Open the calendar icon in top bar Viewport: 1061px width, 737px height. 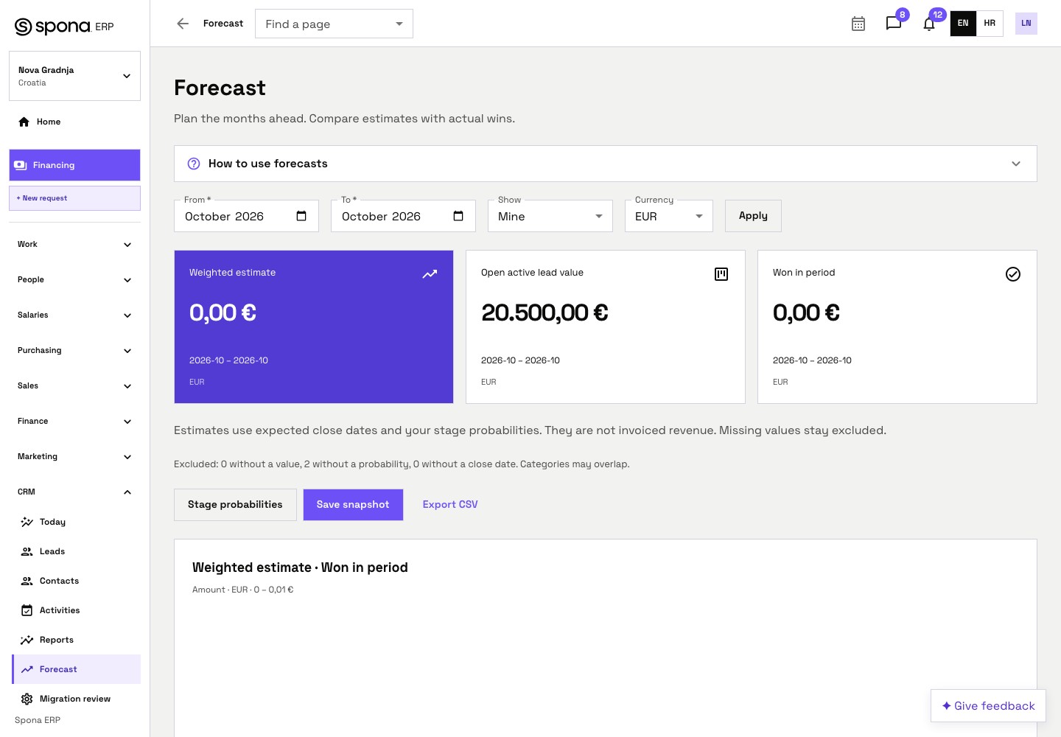click(x=858, y=24)
